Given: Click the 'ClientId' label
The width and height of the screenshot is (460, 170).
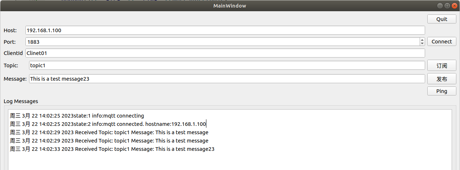Looking at the screenshot, I should tap(13, 53).
